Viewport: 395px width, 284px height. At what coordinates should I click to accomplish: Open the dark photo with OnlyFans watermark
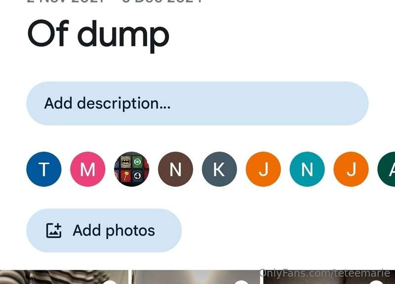329,277
